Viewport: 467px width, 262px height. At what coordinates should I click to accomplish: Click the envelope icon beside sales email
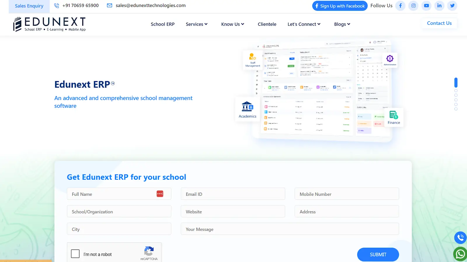point(109,6)
